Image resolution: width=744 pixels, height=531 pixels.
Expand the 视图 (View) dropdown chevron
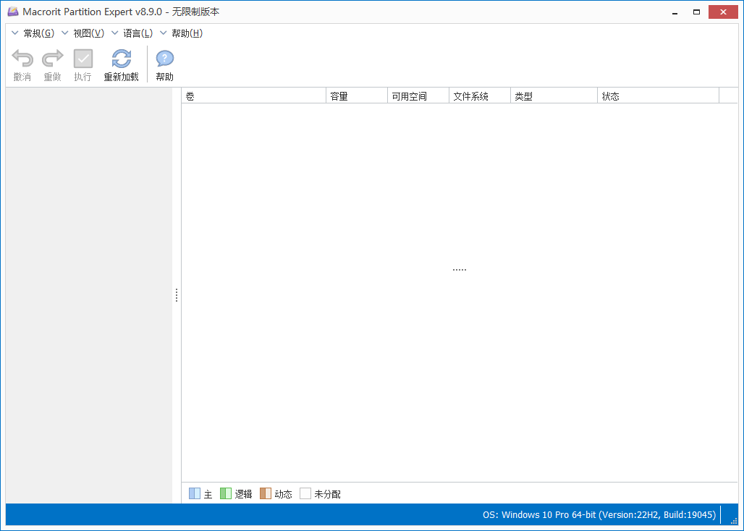64,33
